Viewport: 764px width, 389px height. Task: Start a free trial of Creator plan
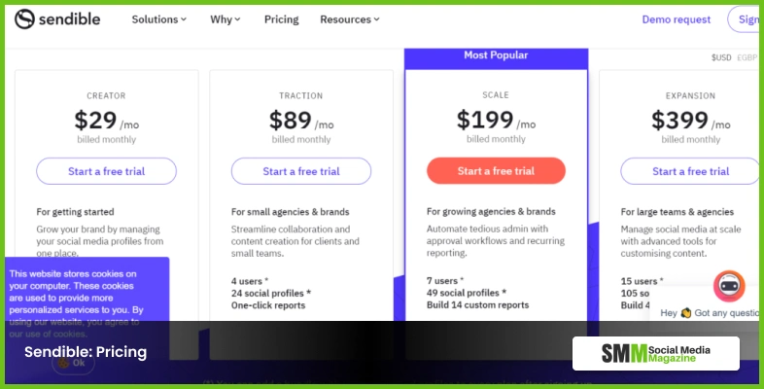107,171
